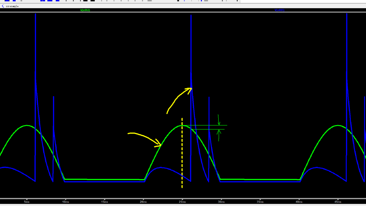Image resolution: width=366 pixels, height=206 pixels.
Task: Click the 15ms time axis label
Action: [x=104, y=202]
